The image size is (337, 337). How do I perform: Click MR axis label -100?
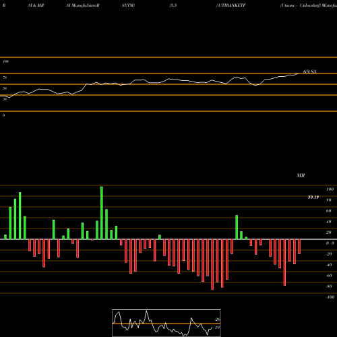click(330, 297)
